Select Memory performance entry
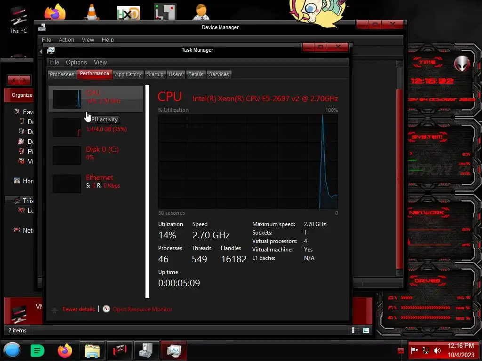The height and width of the screenshot is (361, 482). tap(96, 127)
